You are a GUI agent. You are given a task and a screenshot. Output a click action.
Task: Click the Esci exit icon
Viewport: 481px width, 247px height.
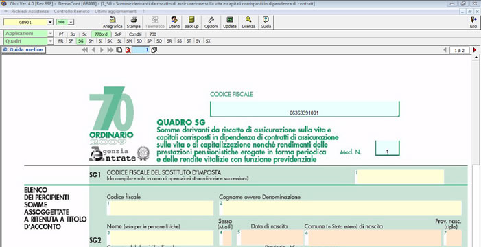click(473, 23)
